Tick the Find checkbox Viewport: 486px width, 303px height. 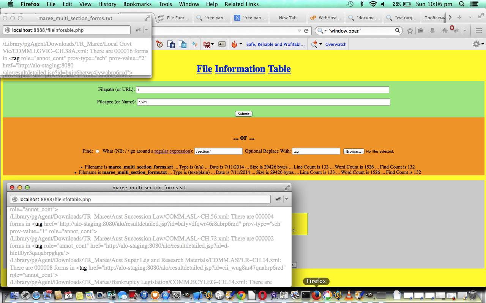pos(97,151)
